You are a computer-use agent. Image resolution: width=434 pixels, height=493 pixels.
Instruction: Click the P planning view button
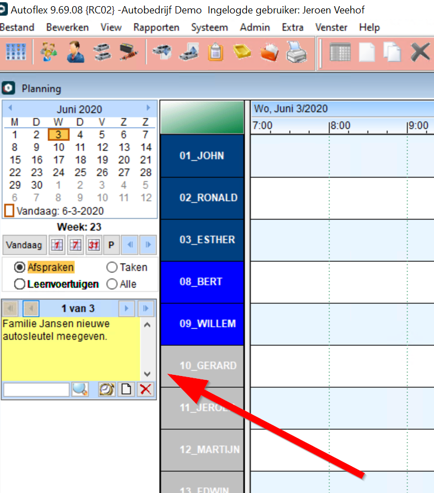point(111,245)
